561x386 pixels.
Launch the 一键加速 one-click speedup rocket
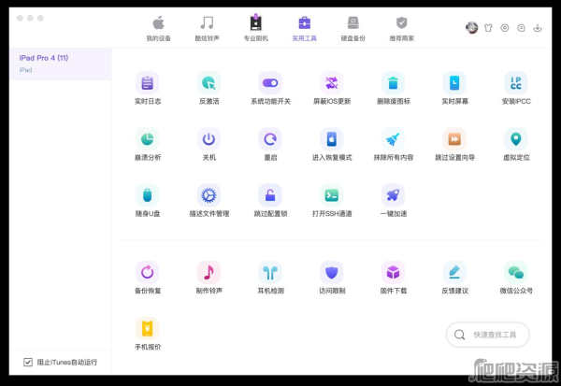click(x=394, y=195)
